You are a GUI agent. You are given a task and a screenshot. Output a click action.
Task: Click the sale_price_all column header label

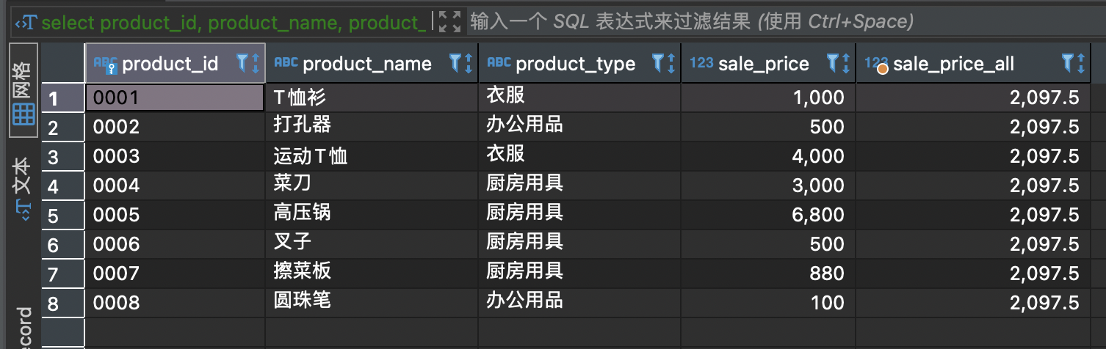pyautogui.click(x=953, y=65)
